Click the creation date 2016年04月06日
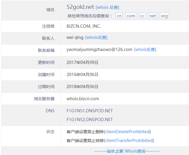This screenshot has width=189, height=155. (x=82, y=75)
